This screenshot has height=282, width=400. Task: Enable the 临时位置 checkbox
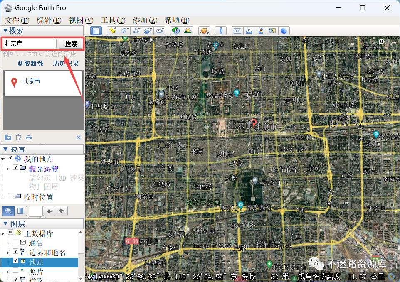point(11,195)
